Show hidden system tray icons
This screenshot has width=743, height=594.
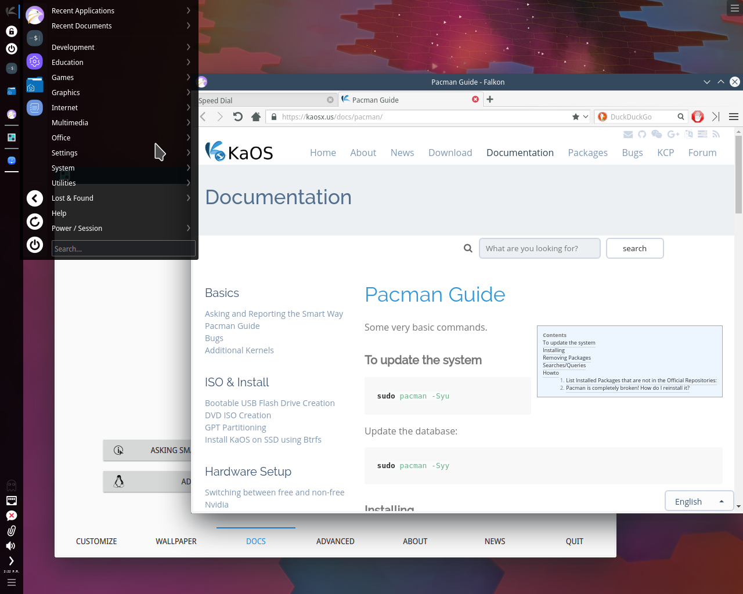point(11,561)
